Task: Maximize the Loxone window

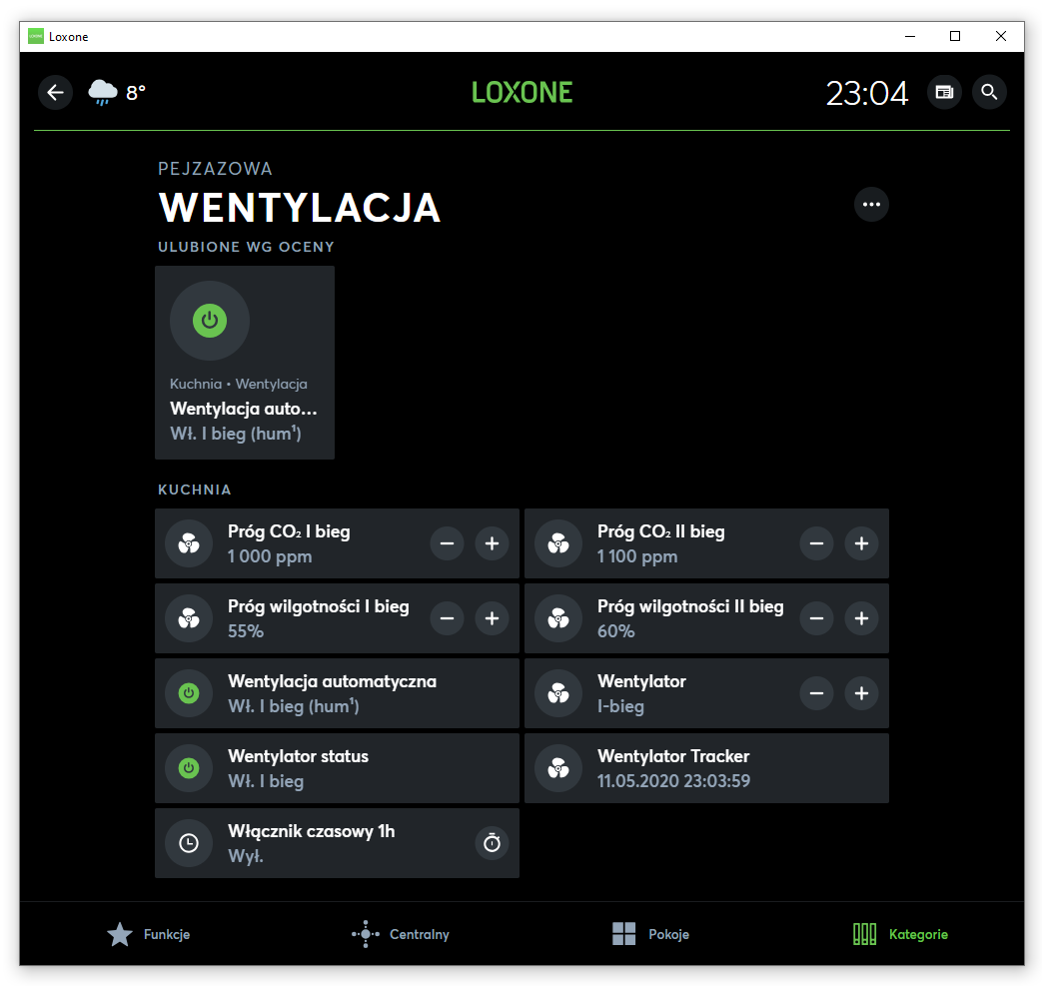Action: tap(955, 36)
